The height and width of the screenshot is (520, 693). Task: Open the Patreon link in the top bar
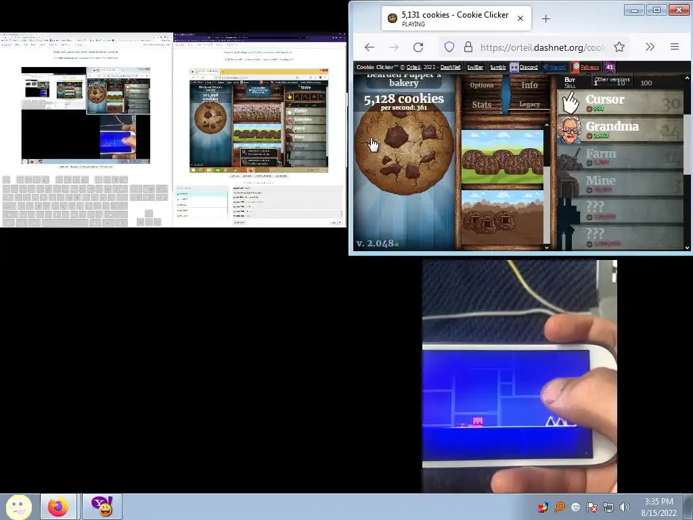589,67
